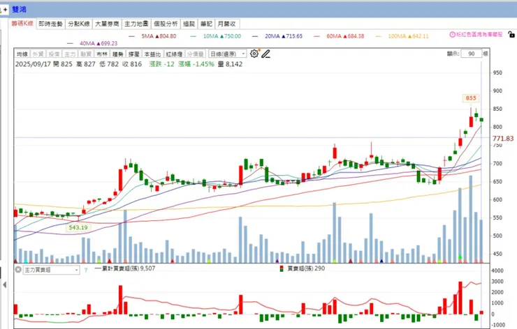
Task: Toggle the 融資 margin overlay
Action: (x=86, y=54)
